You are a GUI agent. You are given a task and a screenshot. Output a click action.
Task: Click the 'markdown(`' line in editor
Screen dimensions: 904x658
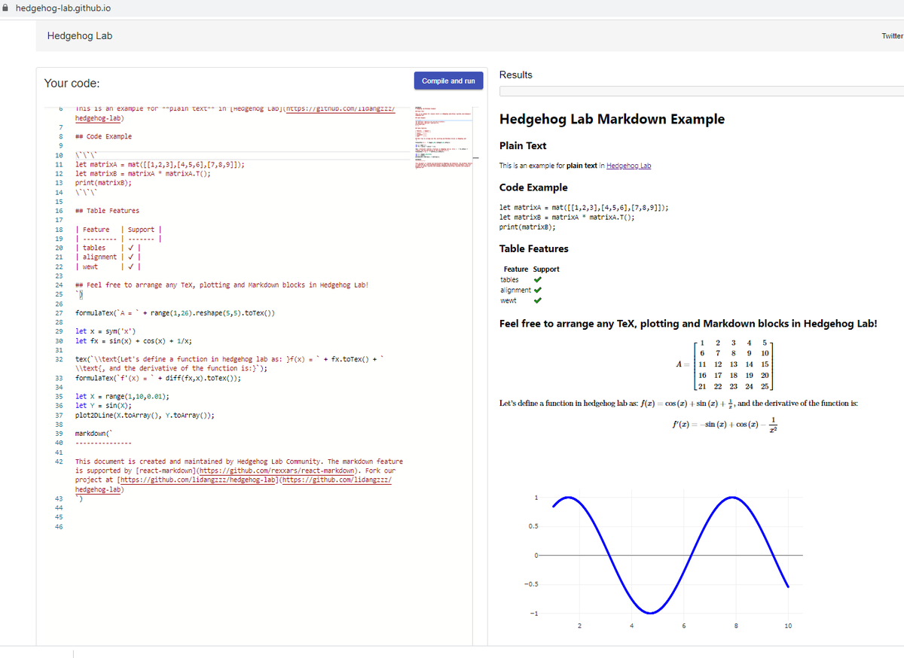coord(94,434)
